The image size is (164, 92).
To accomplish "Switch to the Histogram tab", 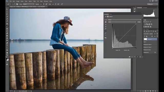I will click(139, 8).
